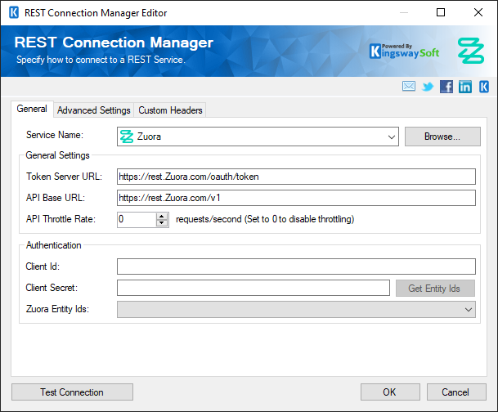Click in the Client Secret field

point(253,288)
